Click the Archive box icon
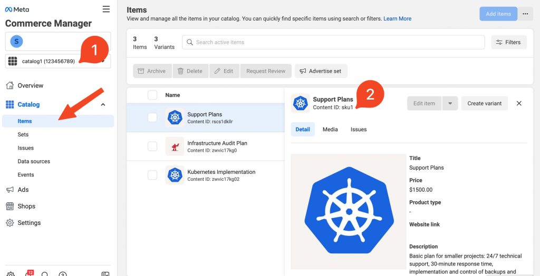Image resolution: width=540 pixels, height=276 pixels. (x=140, y=71)
